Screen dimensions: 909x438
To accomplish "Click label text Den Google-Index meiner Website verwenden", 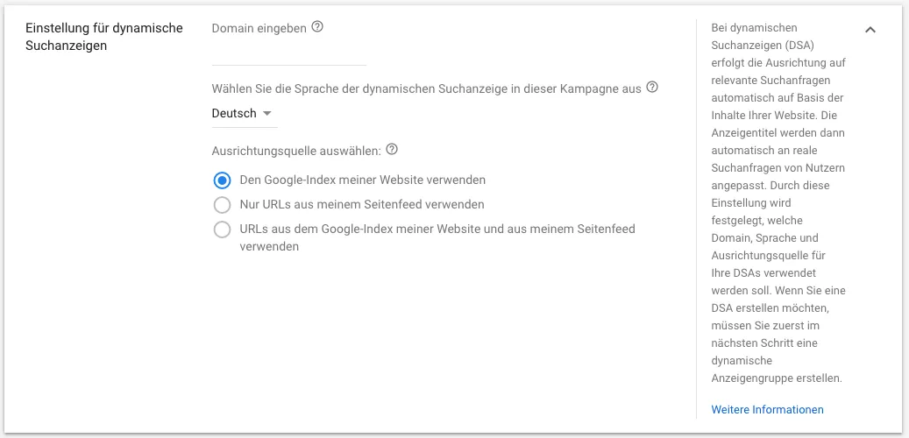I will click(363, 180).
